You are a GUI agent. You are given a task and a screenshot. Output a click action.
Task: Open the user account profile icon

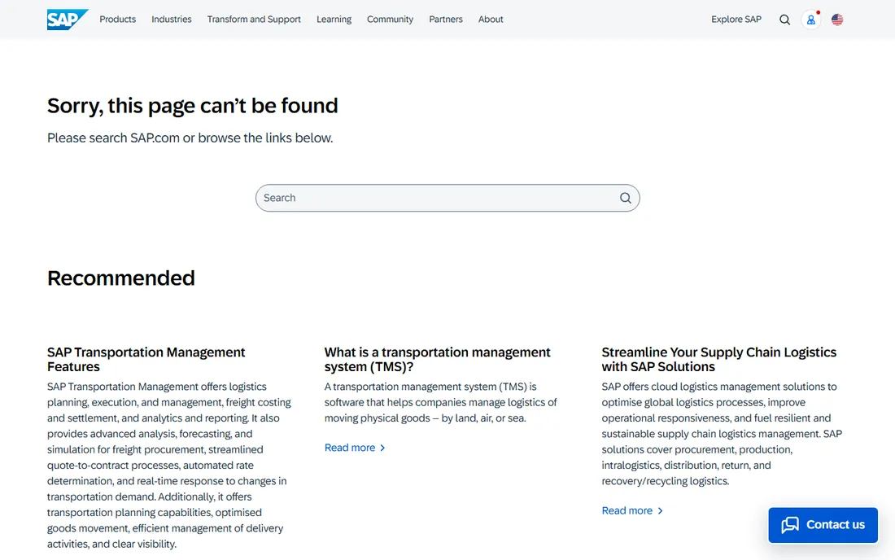pos(811,20)
